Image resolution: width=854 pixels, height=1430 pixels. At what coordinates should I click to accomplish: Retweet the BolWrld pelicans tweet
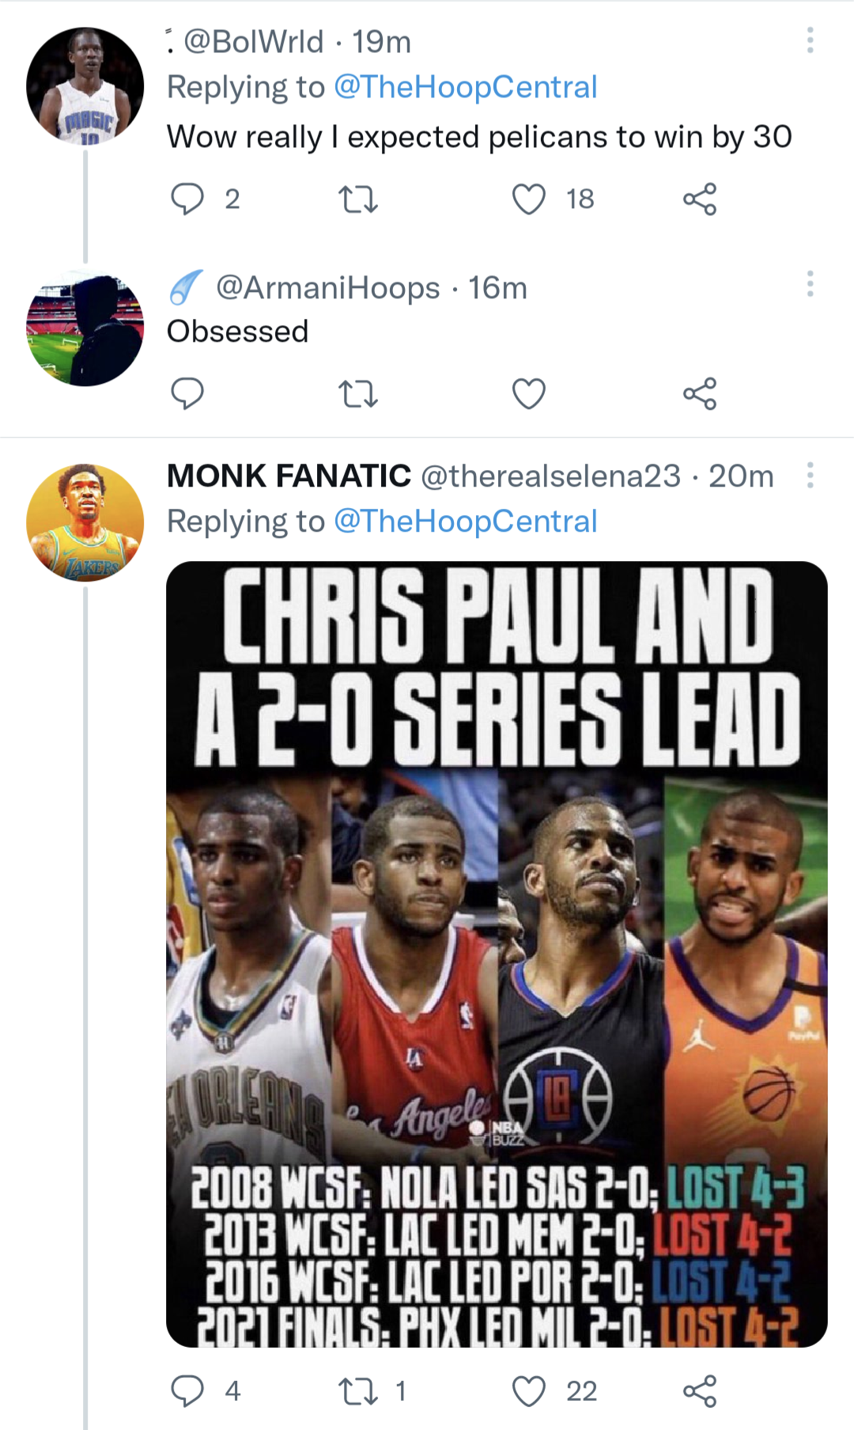point(358,199)
